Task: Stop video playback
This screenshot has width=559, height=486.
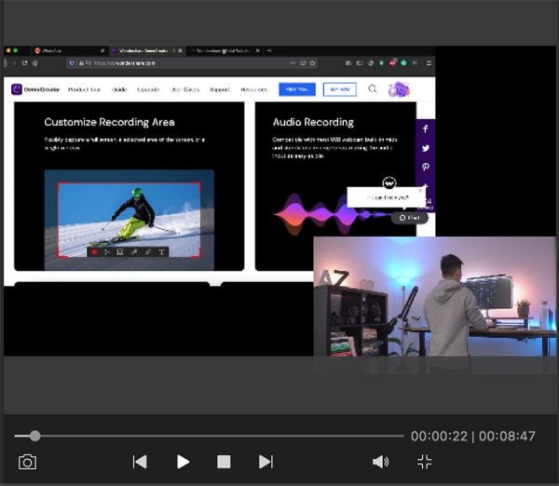Action: [224, 462]
